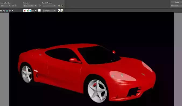Toggle the monochrome display button

pos(36,11)
